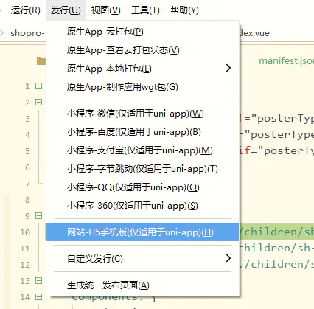Toggle fold marker at line 13

[x=39, y=280]
